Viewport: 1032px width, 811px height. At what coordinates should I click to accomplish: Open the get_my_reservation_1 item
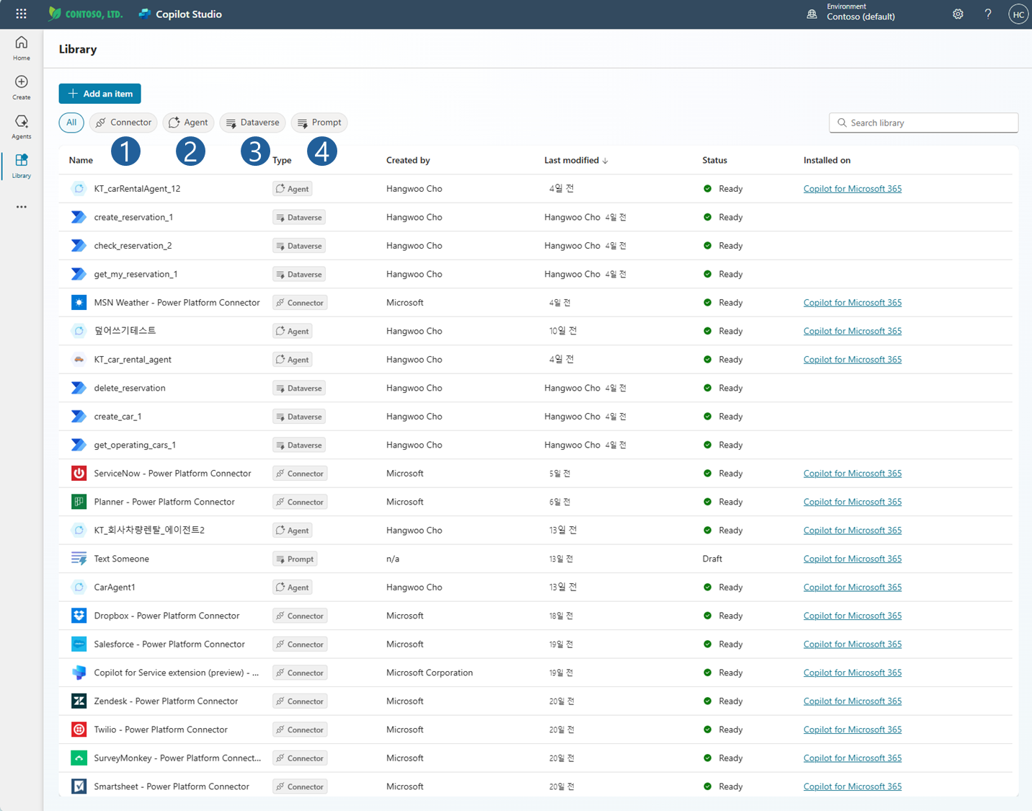pyautogui.click(x=135, y=274)
